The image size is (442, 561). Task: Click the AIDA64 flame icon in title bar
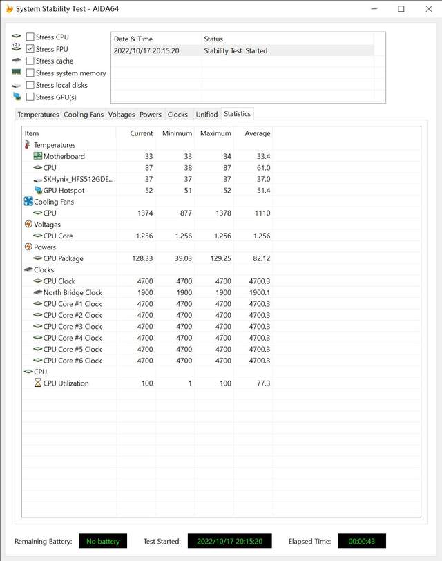tap(10, 8)
